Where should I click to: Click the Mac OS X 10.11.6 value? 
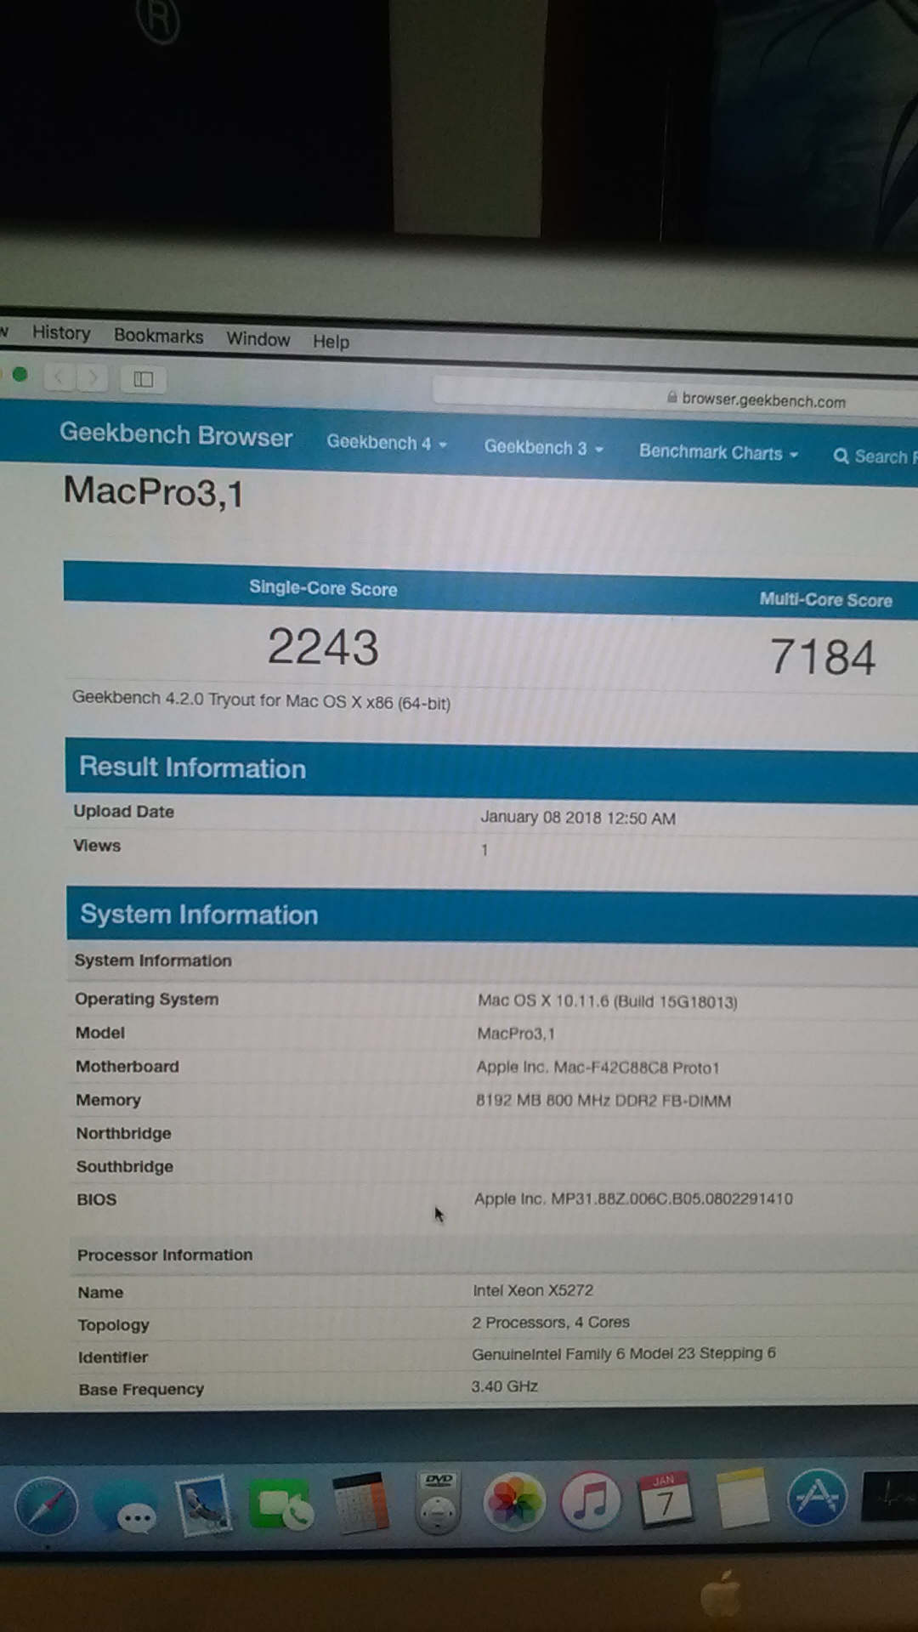click(607, 1001)
